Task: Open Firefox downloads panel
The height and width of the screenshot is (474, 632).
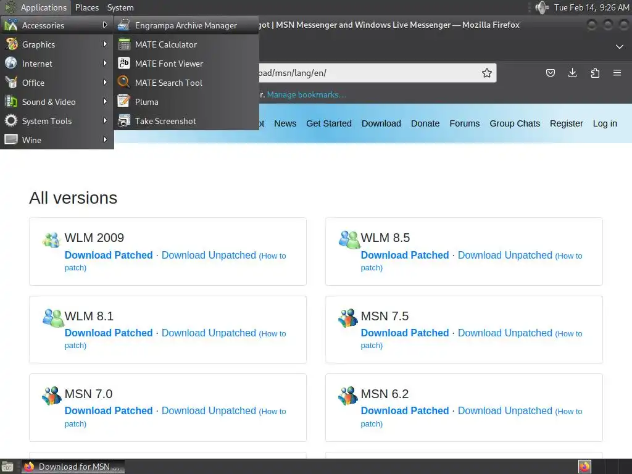Action: coord(572,73)
